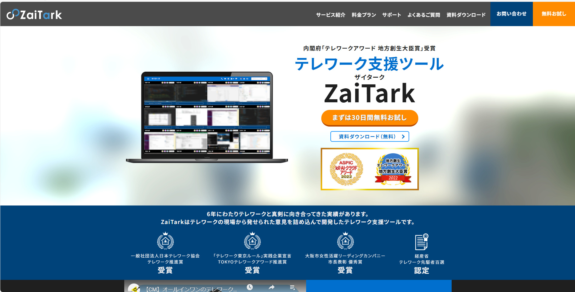The width and height of the screenshot is (575, 292).
Task: Click the 内閣府「テレワークアワード 地方創生大臣賞」受賞 text
Action: coord(369,48)
